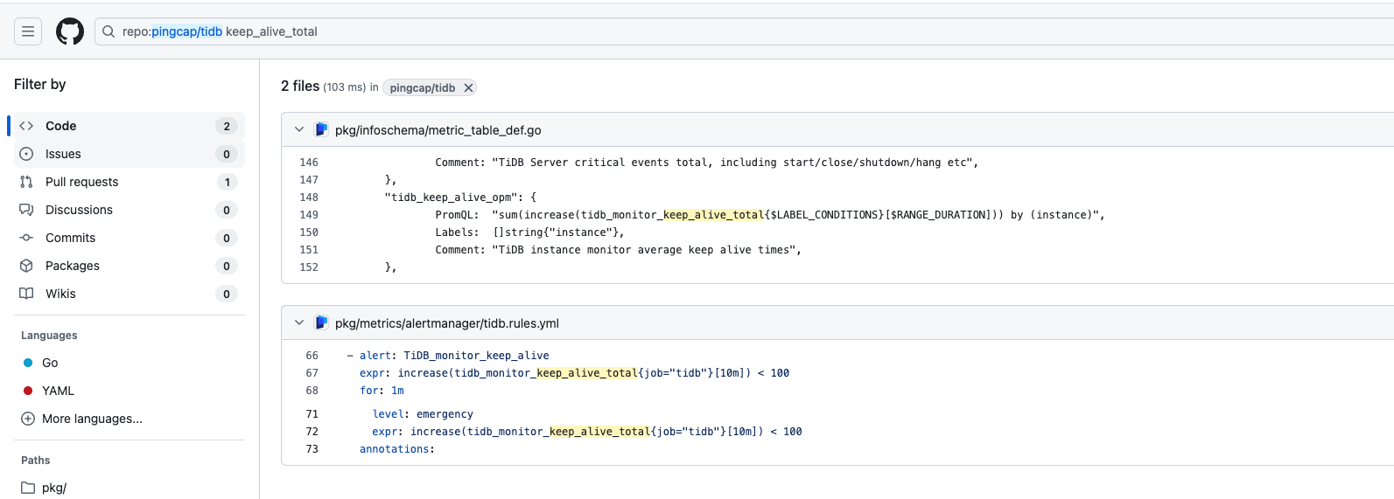The height and width of the screenshot is (499, 1394).
Task: Go to GitHub homepage via Octocat logo
Action: coord(70,31)
